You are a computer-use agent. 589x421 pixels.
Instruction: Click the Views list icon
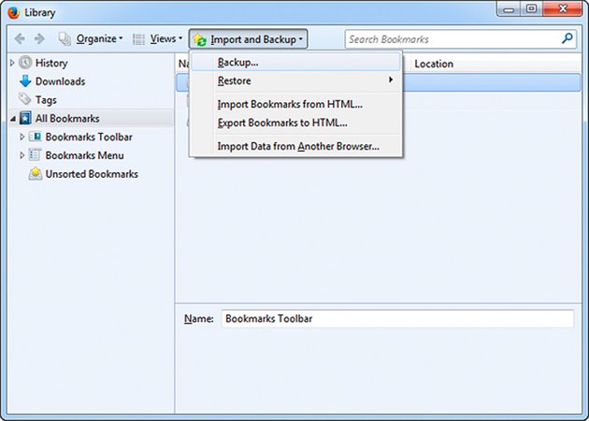[138, 39]
